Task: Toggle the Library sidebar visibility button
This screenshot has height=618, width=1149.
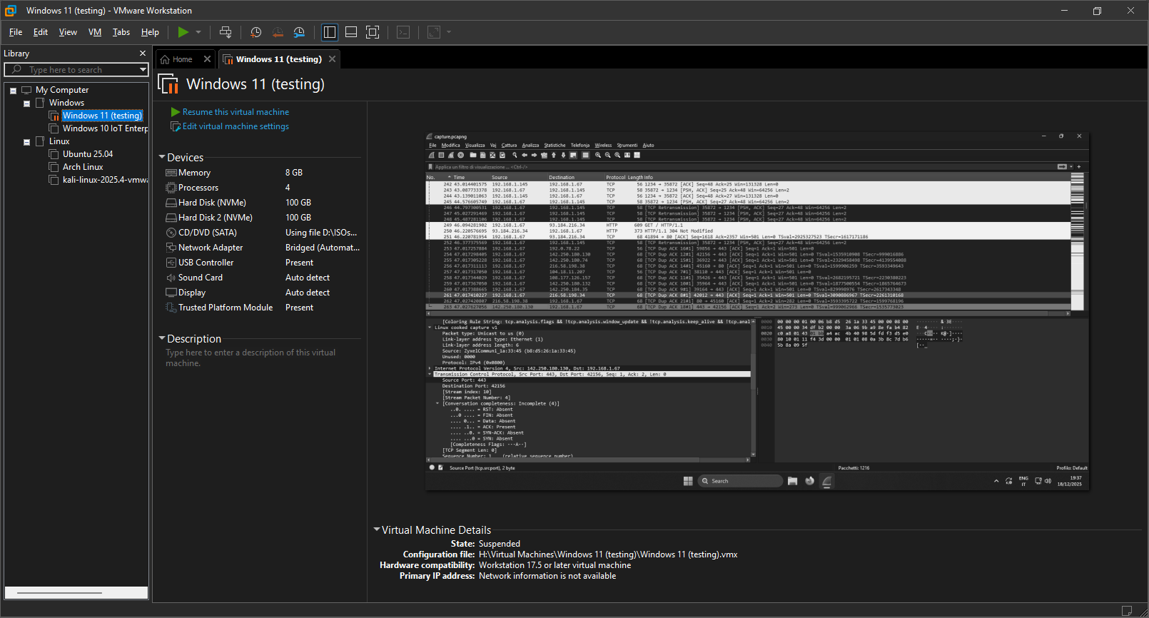Action: point(330,32)
